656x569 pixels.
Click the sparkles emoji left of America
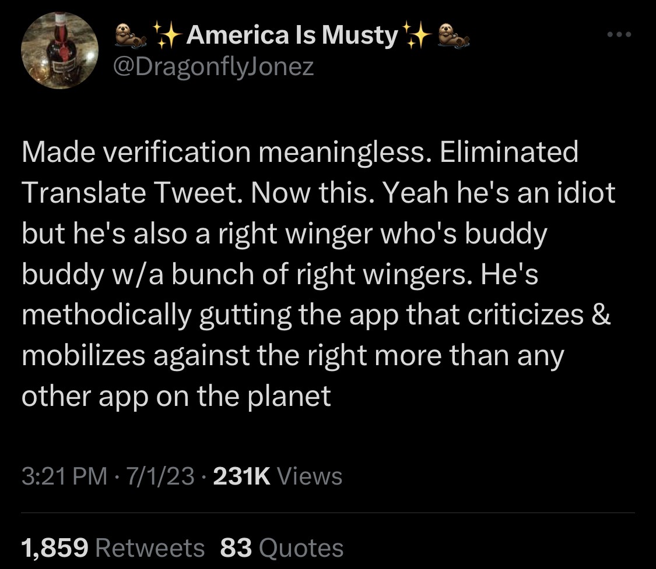pos(166,36)
